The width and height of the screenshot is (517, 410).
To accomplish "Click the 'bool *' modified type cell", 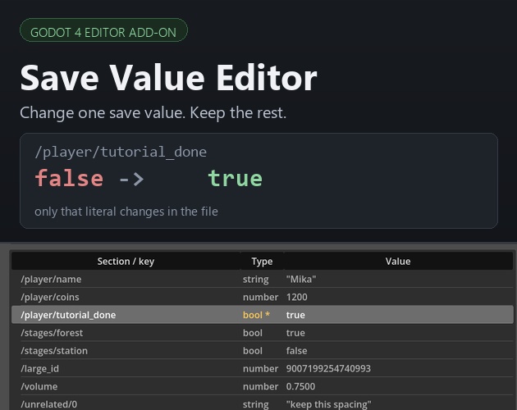I will point(256,315).
